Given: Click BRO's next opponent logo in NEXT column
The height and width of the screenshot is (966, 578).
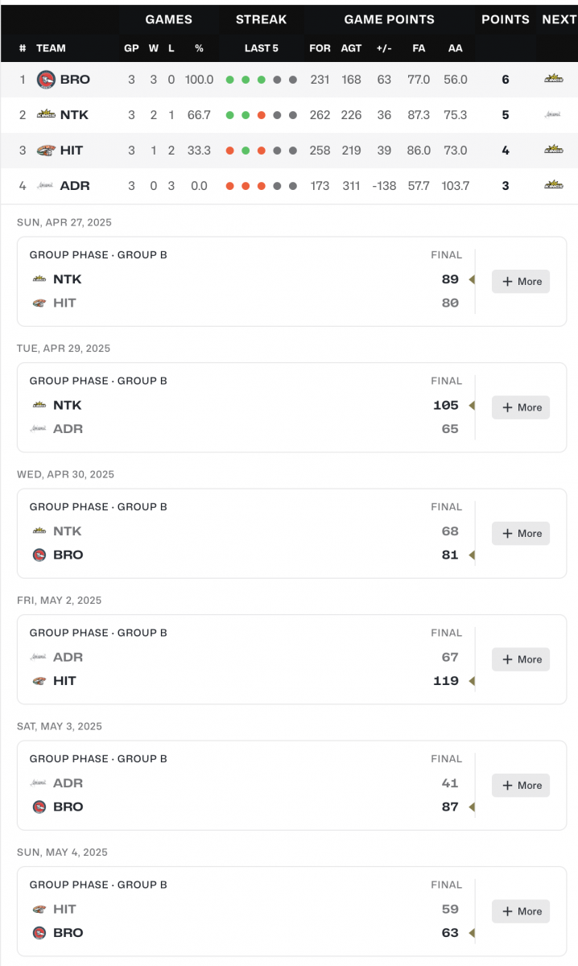Looking at the screenshot, I should (x=553, y=79).
